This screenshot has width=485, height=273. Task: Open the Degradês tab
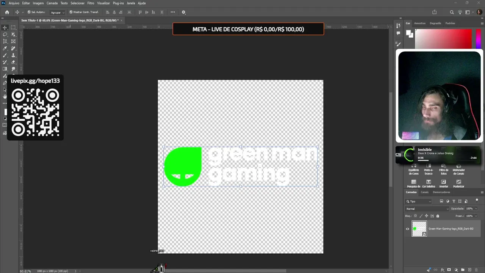click(x=435, y=23)
